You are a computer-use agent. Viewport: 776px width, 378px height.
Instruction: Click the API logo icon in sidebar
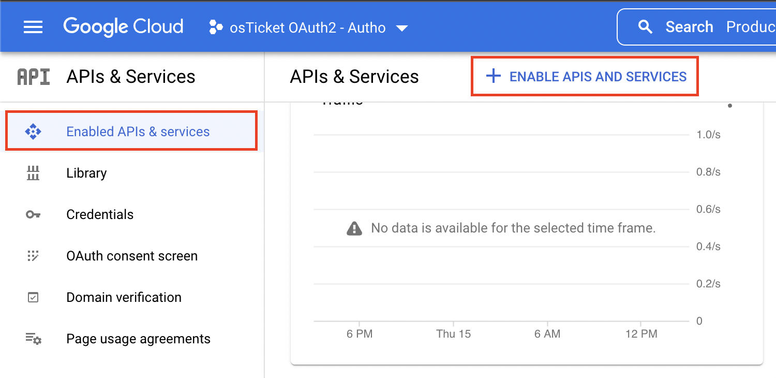(34, 77)
